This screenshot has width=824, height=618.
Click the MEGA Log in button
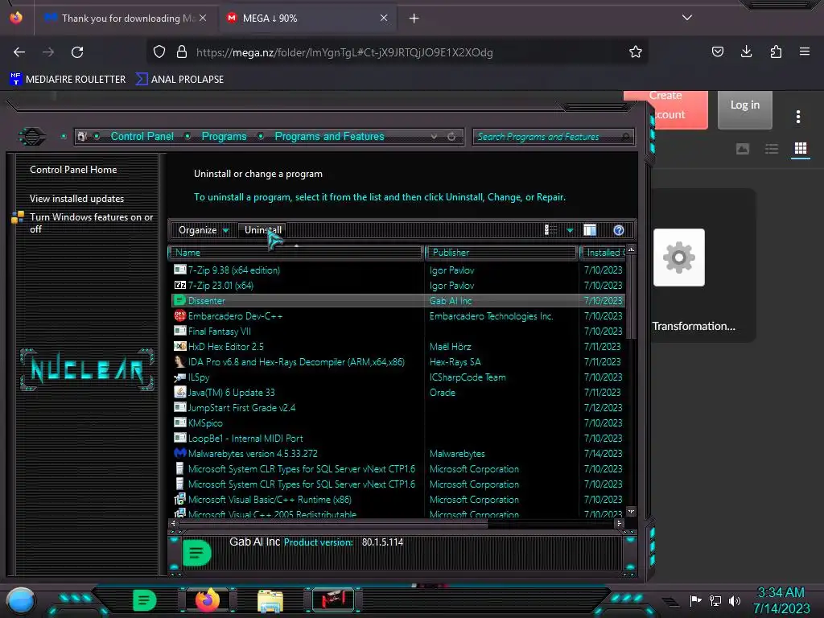[x=744, y=109]
